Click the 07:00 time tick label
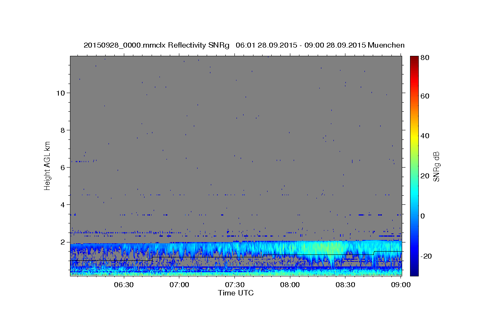 click(x=180, y=285)
